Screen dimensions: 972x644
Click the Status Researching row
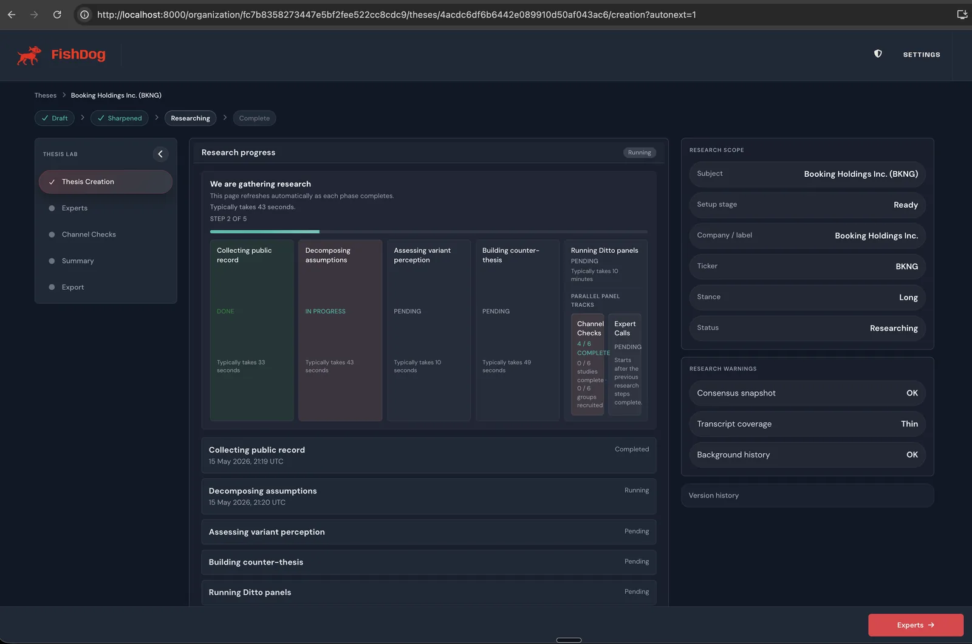[807, 328]
